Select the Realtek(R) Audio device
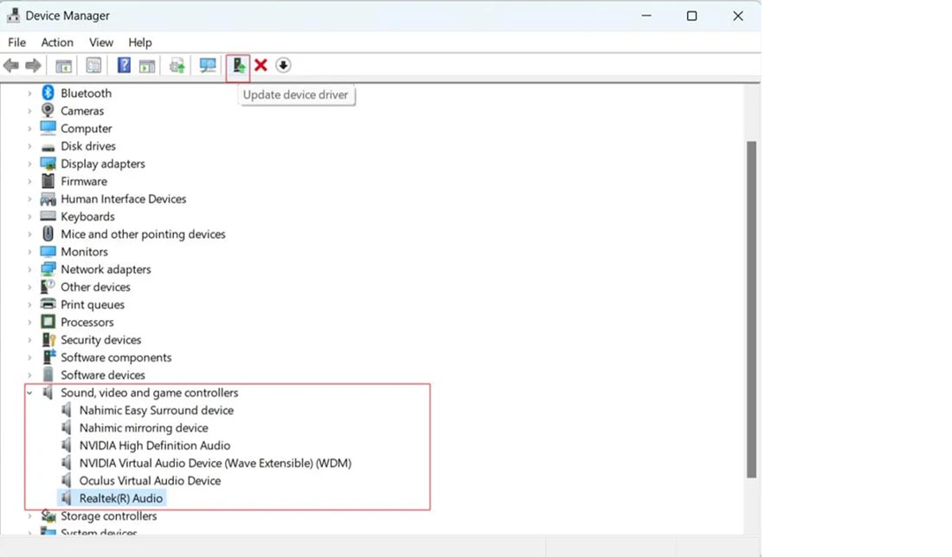952x557 pixels. (x=120, y=498)
